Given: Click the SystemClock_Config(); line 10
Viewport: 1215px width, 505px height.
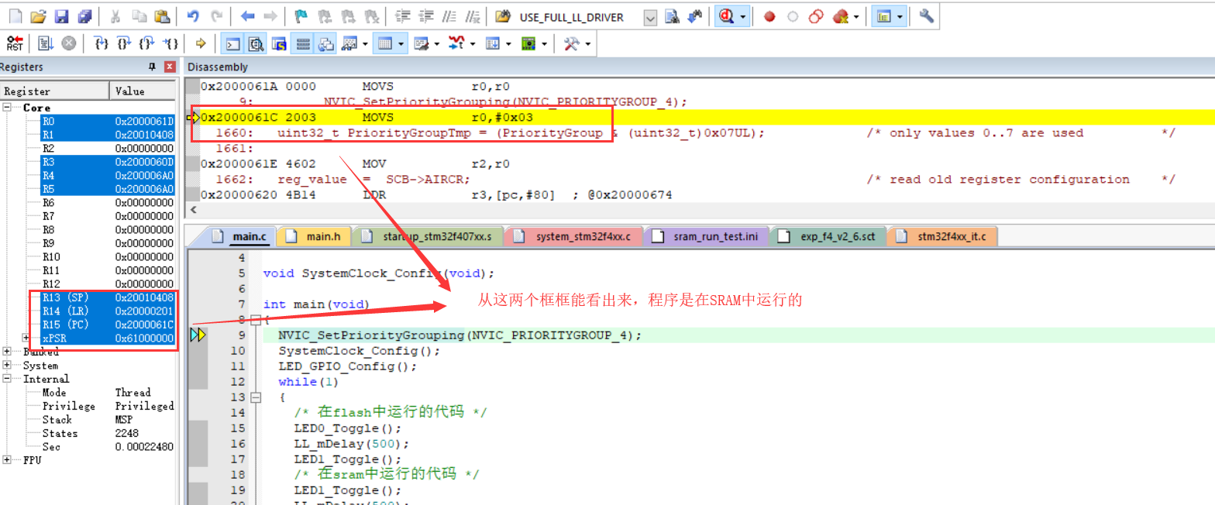Looking at the screenshot, I should coord(360,351).
